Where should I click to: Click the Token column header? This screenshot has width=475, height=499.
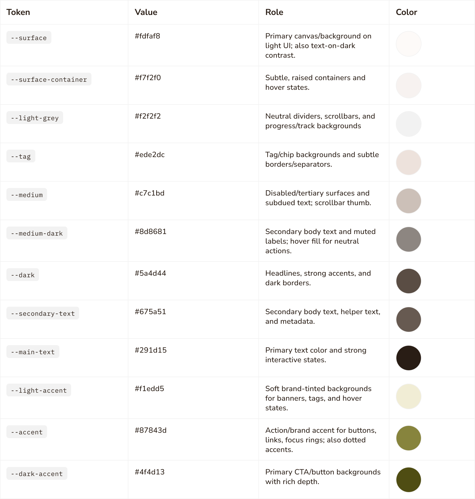18,12
